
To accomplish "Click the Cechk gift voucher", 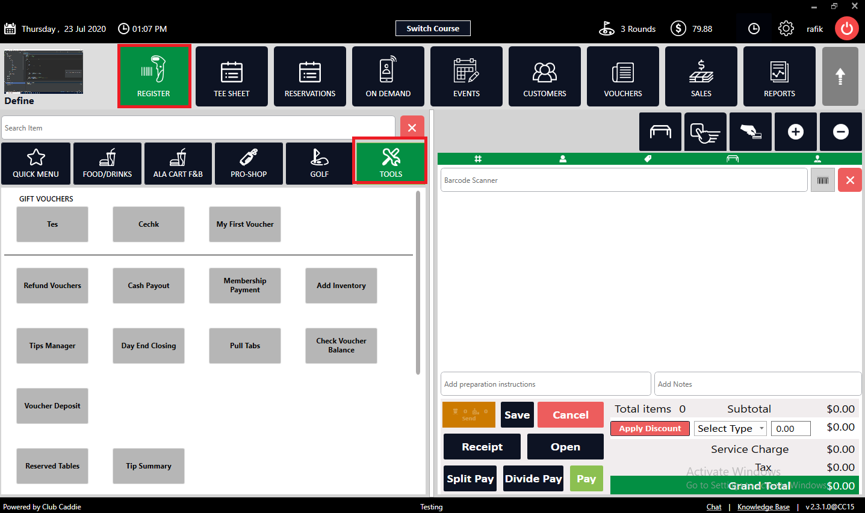I will 149,224.
